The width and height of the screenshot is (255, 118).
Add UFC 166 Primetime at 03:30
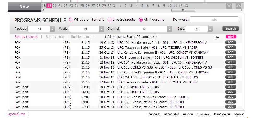click(230, 87)
